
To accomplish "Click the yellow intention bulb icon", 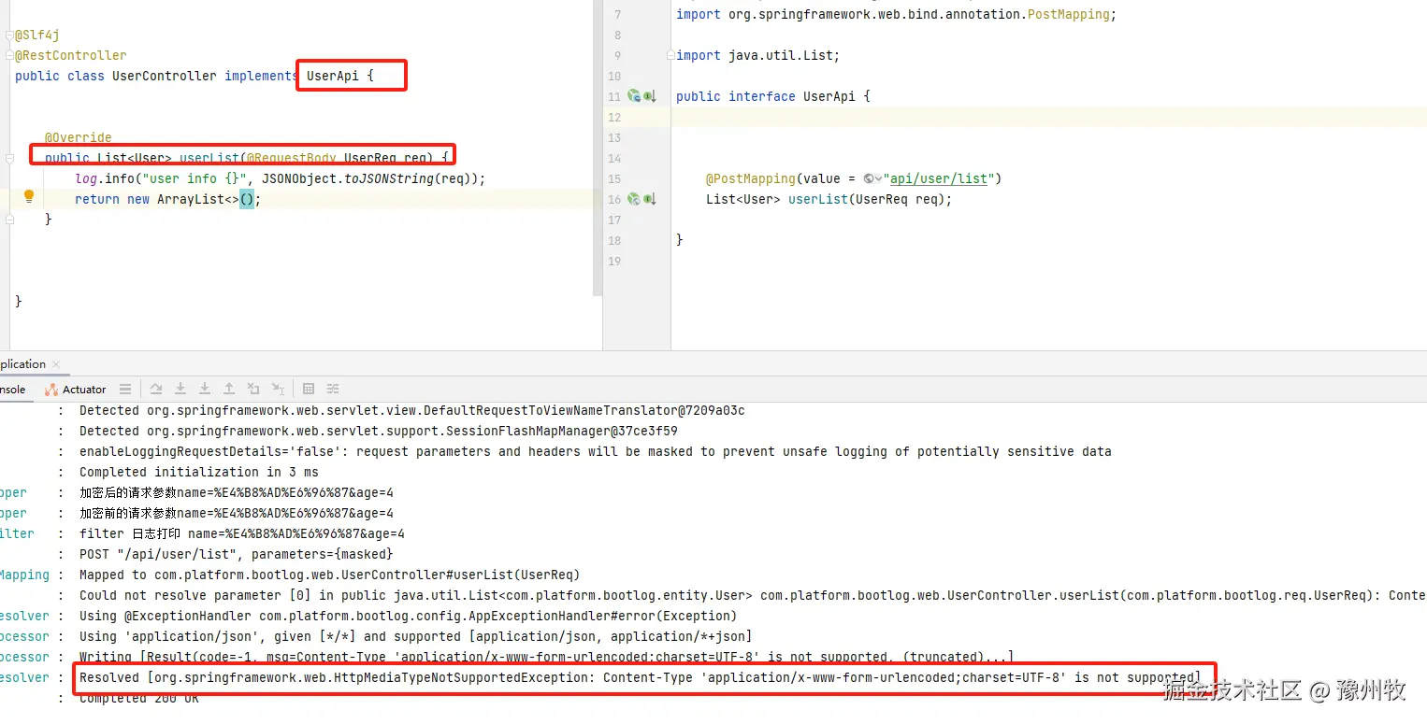I will [x=29, y=197].
